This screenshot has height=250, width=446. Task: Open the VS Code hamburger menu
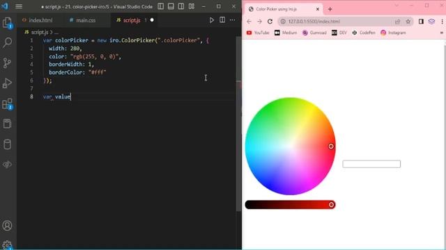[x=19, y=6]
